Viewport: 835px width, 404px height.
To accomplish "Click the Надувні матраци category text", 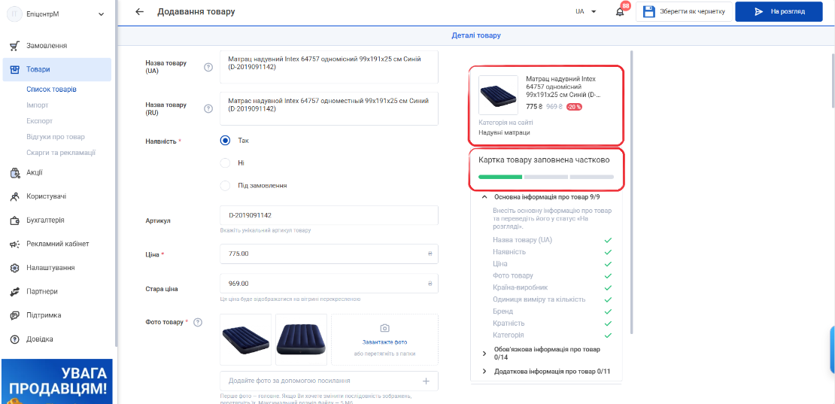I will pyautogui.click(x=504, y=132).
